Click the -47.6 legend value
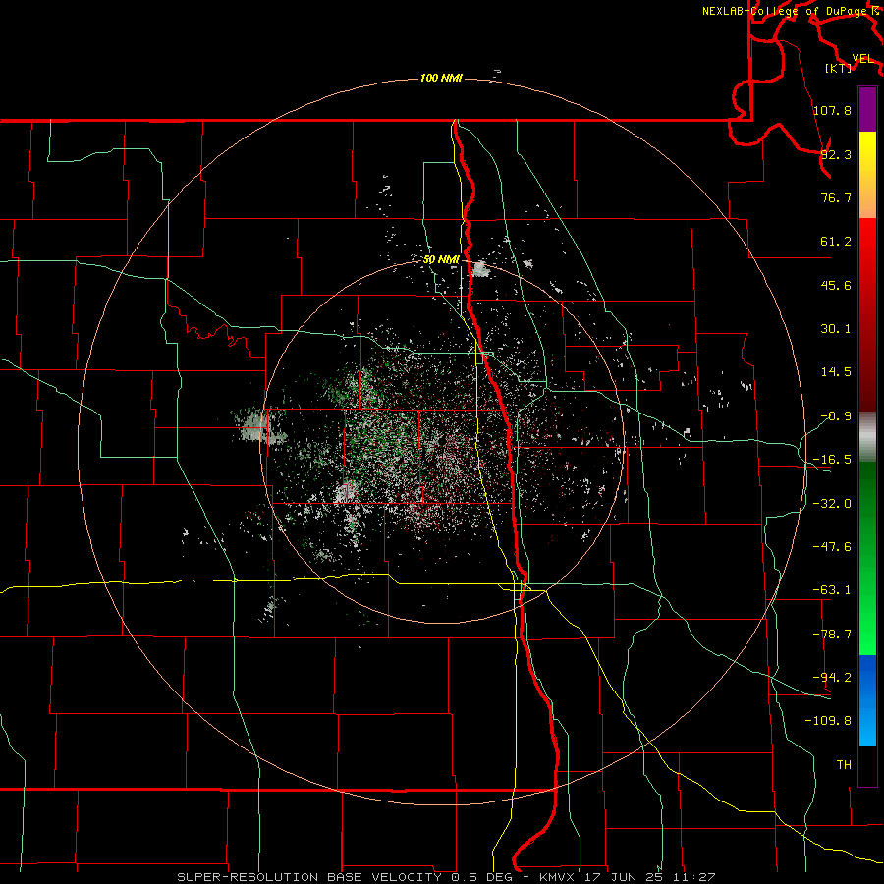This screenshot has height=884, width=884. coord(833,547)
